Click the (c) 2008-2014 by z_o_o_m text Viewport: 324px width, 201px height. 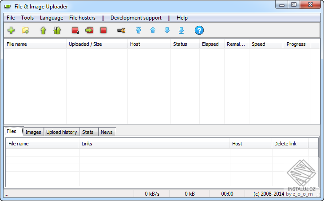point(283,194)
